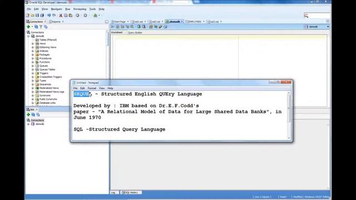Expand the Packages node
The width and height of the screenshot is (356, 200).
point(33,54)
